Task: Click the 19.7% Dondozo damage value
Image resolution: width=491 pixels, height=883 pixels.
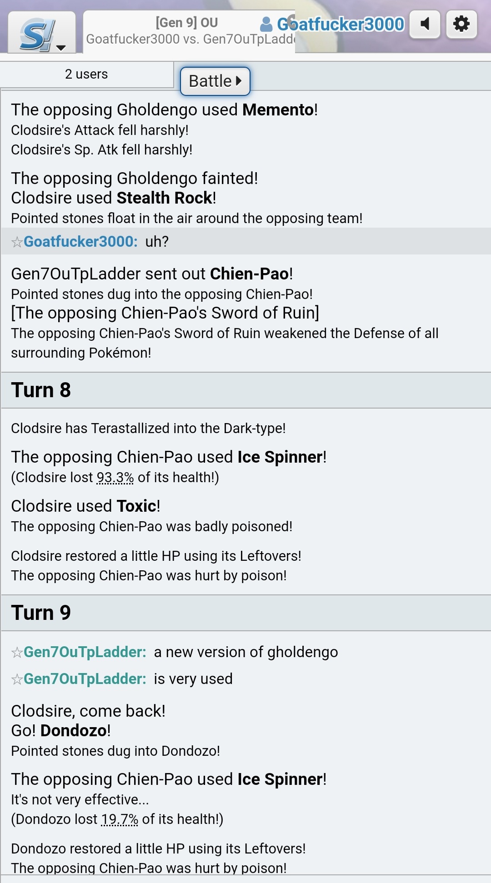Action: tap(119, 819)
